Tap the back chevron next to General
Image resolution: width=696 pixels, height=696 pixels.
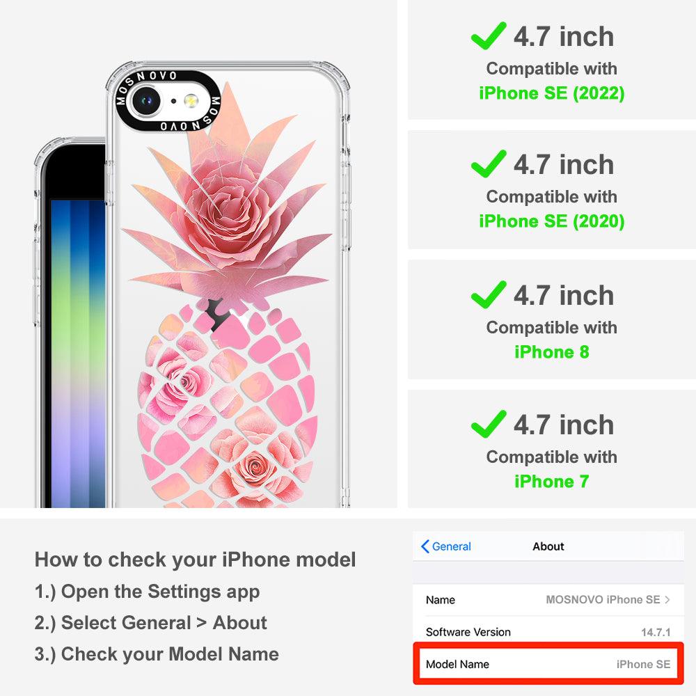pos(425,546)
